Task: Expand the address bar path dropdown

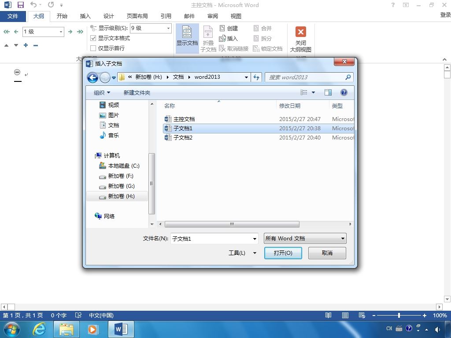Action: click(246, 77)
